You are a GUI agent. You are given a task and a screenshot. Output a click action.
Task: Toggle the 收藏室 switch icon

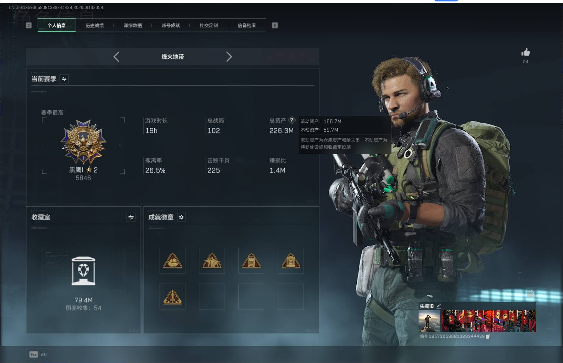tap(131, 217)
